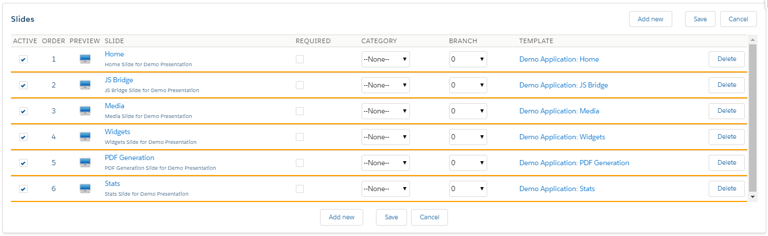The height and width of the screenshot is (236, 768).
Task: Uncheck Active checkbox for Home slide
Action: (23, 59)
